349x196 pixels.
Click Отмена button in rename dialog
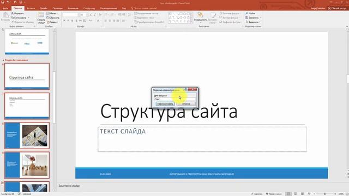click(x=186, y=104)
